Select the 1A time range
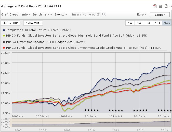 (x=130, y=23)
